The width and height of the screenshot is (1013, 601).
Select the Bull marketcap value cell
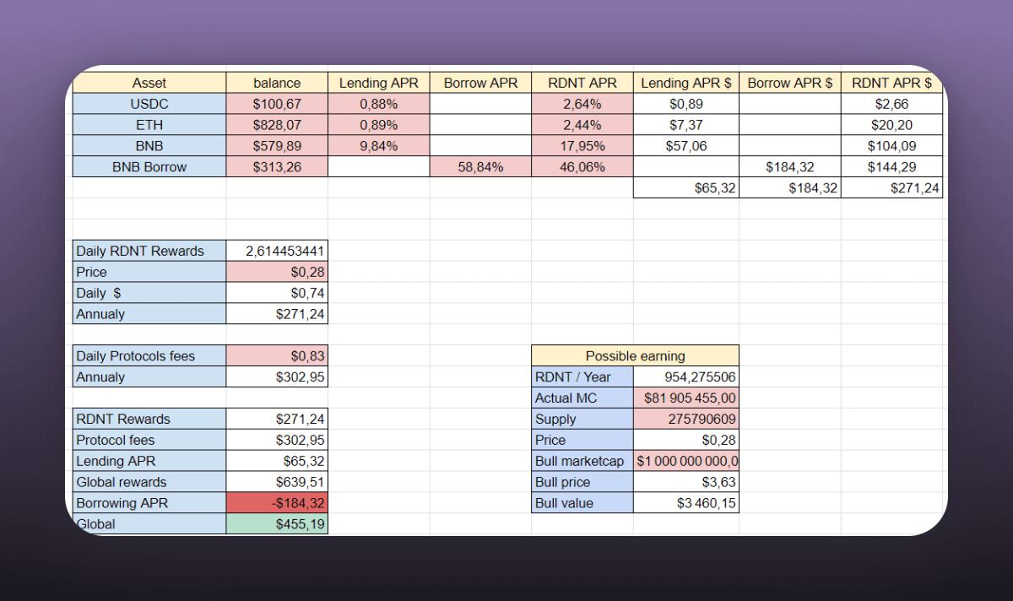[685, 461]
